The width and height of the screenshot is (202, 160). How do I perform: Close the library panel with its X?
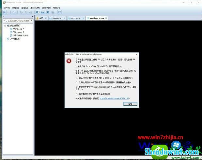tap(32, 17)
